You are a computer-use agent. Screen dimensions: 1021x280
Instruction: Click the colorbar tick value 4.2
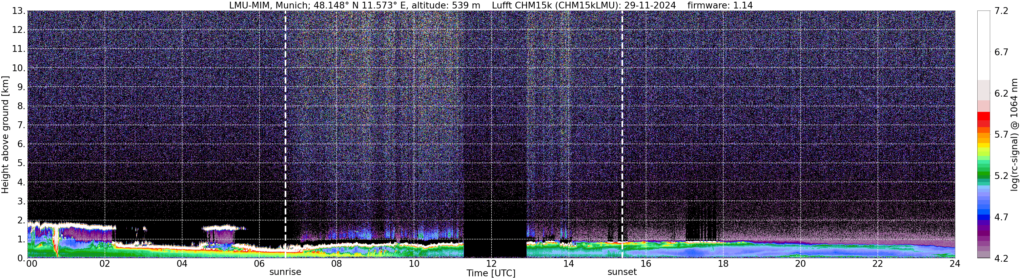pyautogui.click(x=1001, y=259)
